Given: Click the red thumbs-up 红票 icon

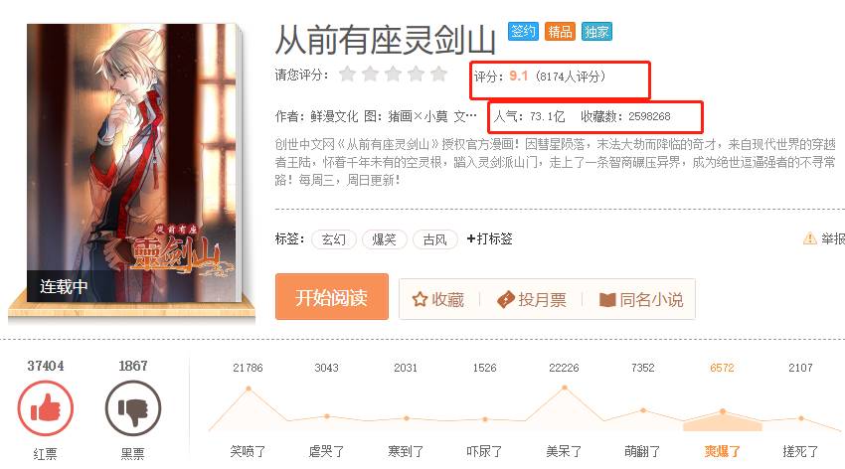Looking at the screenshot, I should (46, 408).
